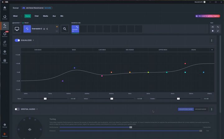Open the Giveaways sidebar page
The height and width of the screenshot is (139, 224).
pyautogui.click(x=5, y=61)
